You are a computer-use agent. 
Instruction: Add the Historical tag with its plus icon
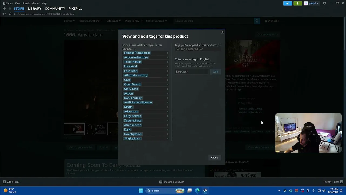(x=167, y=66)
